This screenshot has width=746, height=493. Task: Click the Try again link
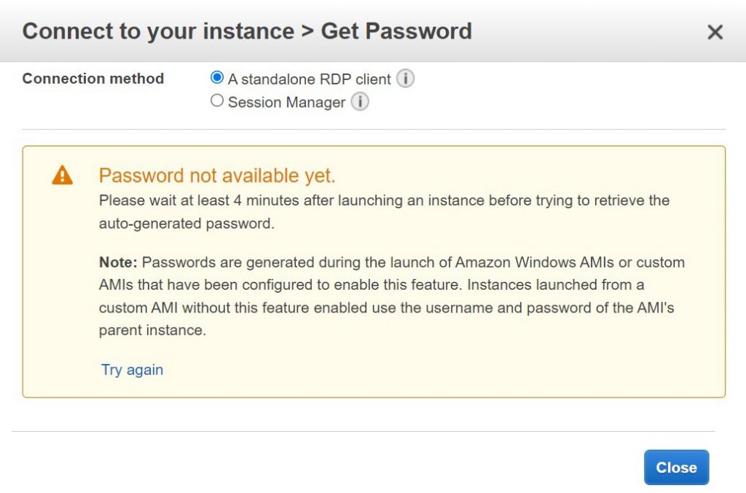(x=133, y=369)
